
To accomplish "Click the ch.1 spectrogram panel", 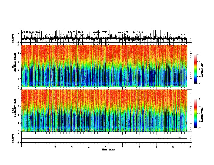I will pyautogui.click(x=104, y=66).
